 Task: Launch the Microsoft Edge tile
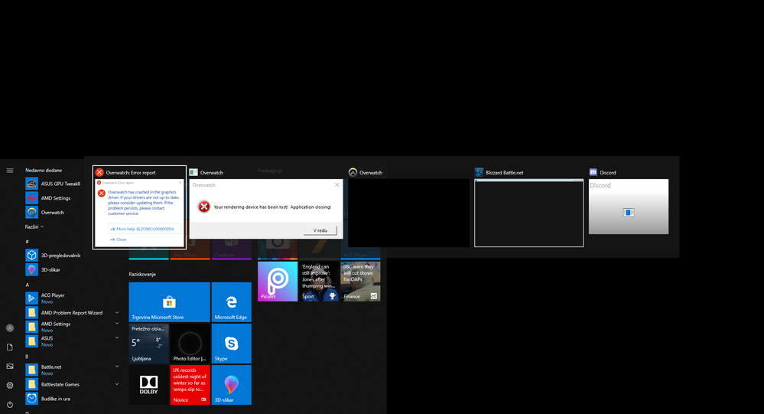[x=232, y=302]
